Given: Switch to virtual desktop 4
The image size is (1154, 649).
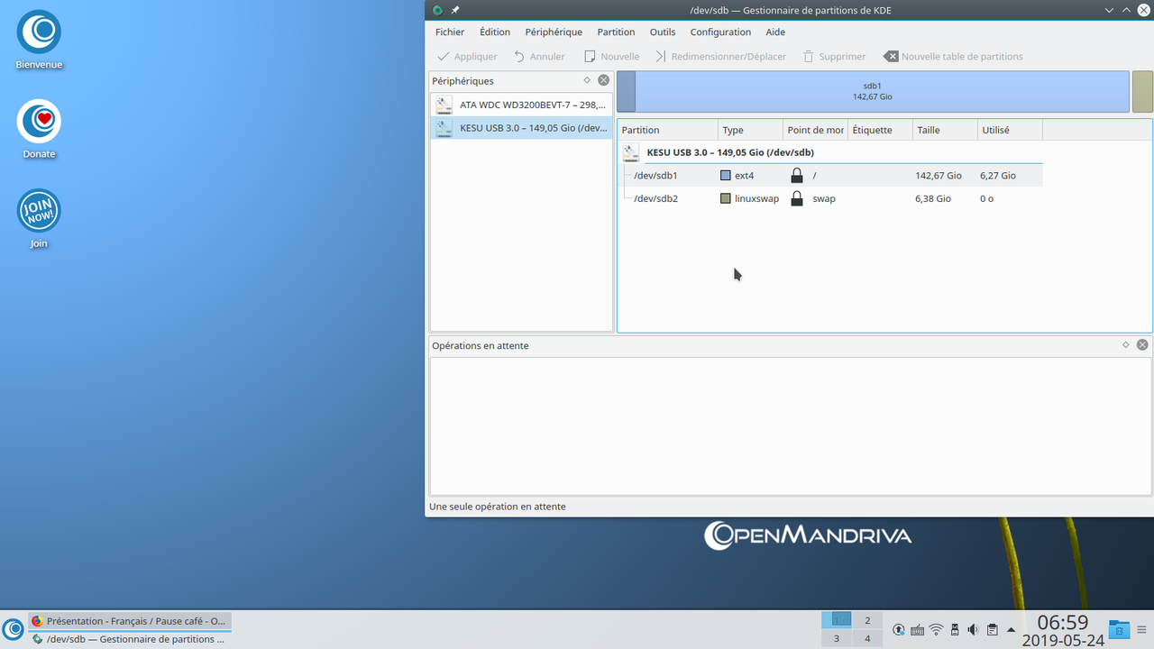Looking at the screenshot, I should pyautogui.click(x=867, y=638).
